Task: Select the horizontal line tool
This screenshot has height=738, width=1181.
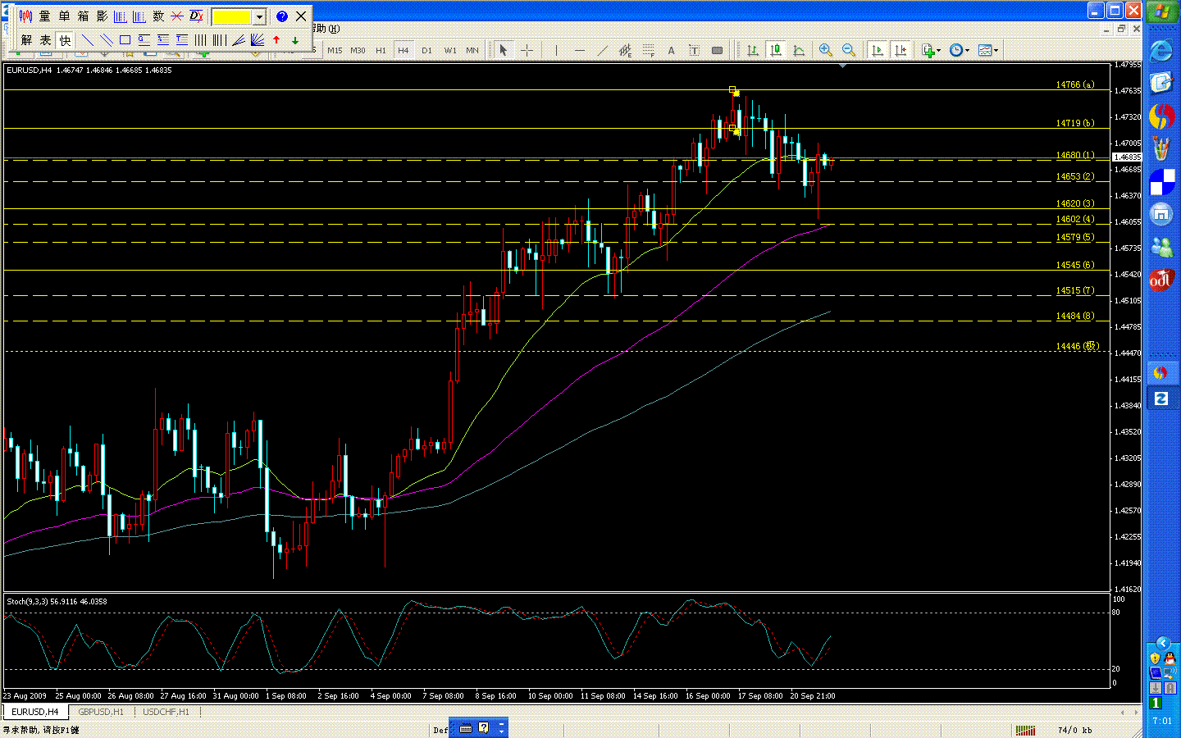Action: click(579, 51)
